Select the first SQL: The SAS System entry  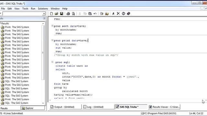click(x=16, y=81)
